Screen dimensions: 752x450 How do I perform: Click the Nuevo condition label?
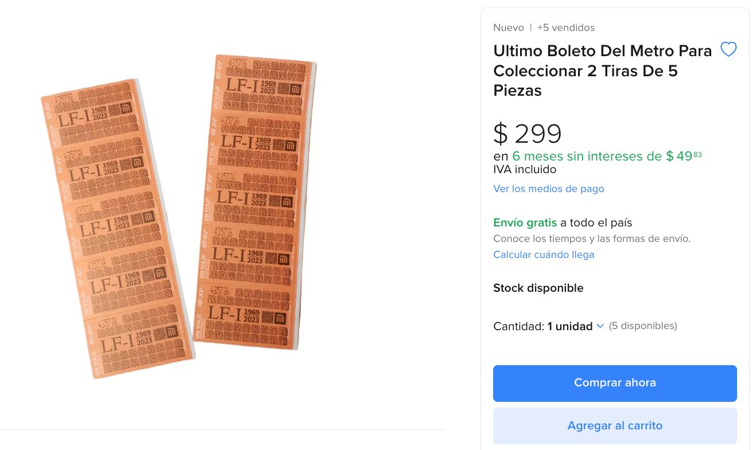point(508,28)
